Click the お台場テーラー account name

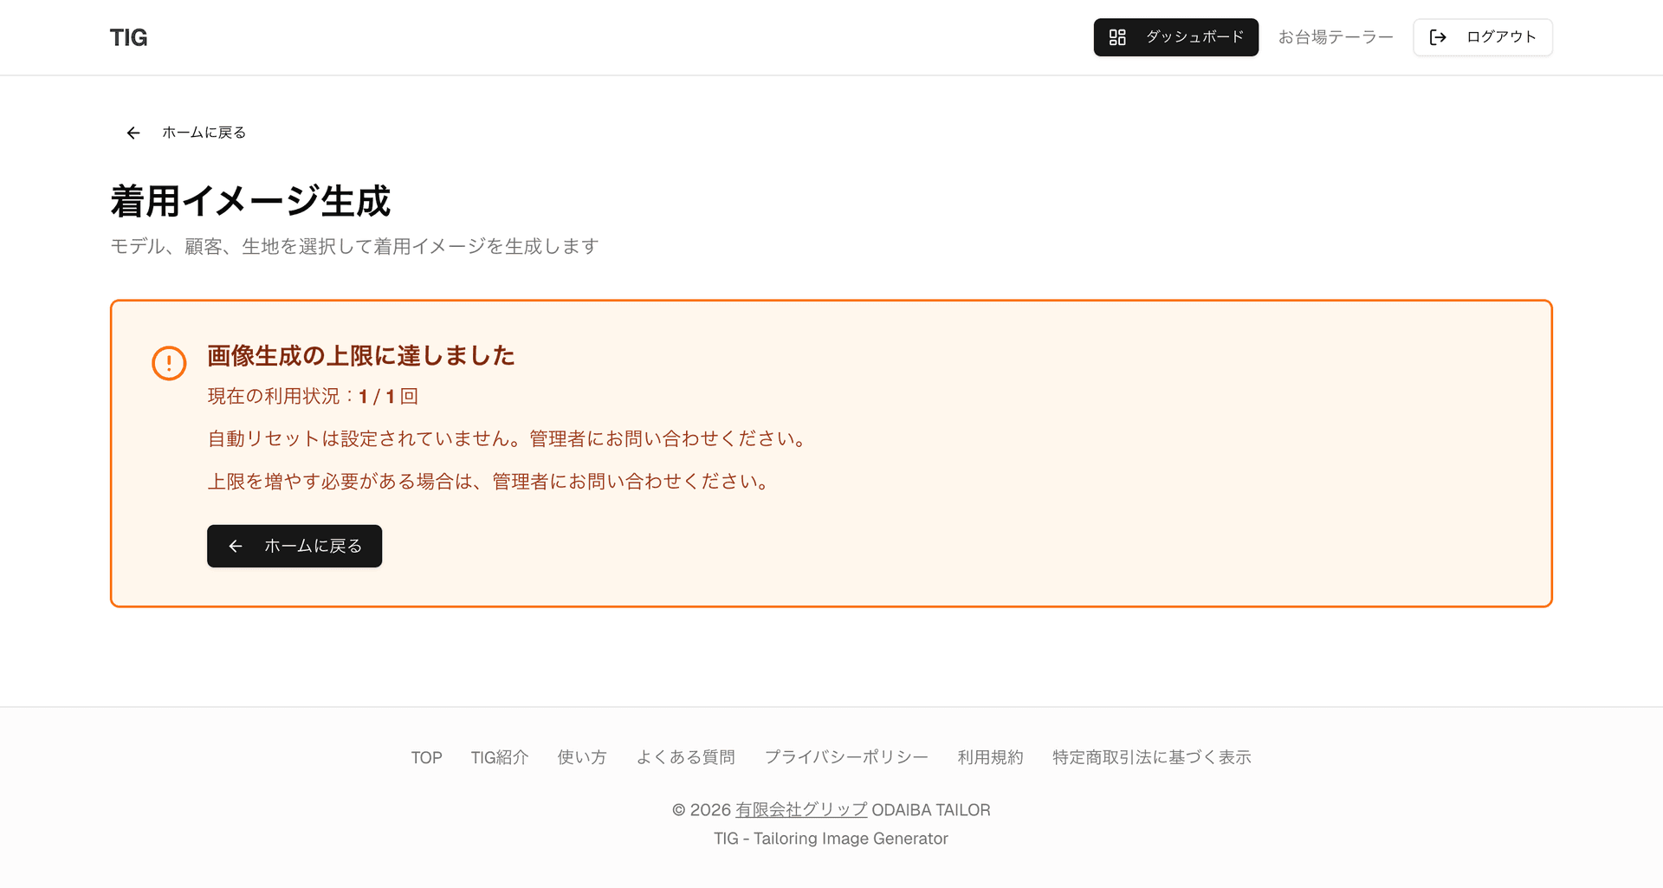pyautogui.click(x=1335, y=36)
